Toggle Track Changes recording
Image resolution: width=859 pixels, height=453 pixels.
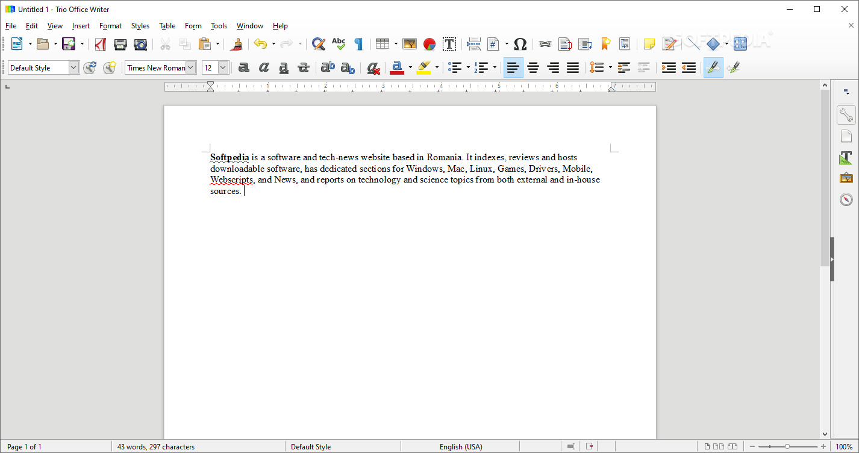pos(669,44)
